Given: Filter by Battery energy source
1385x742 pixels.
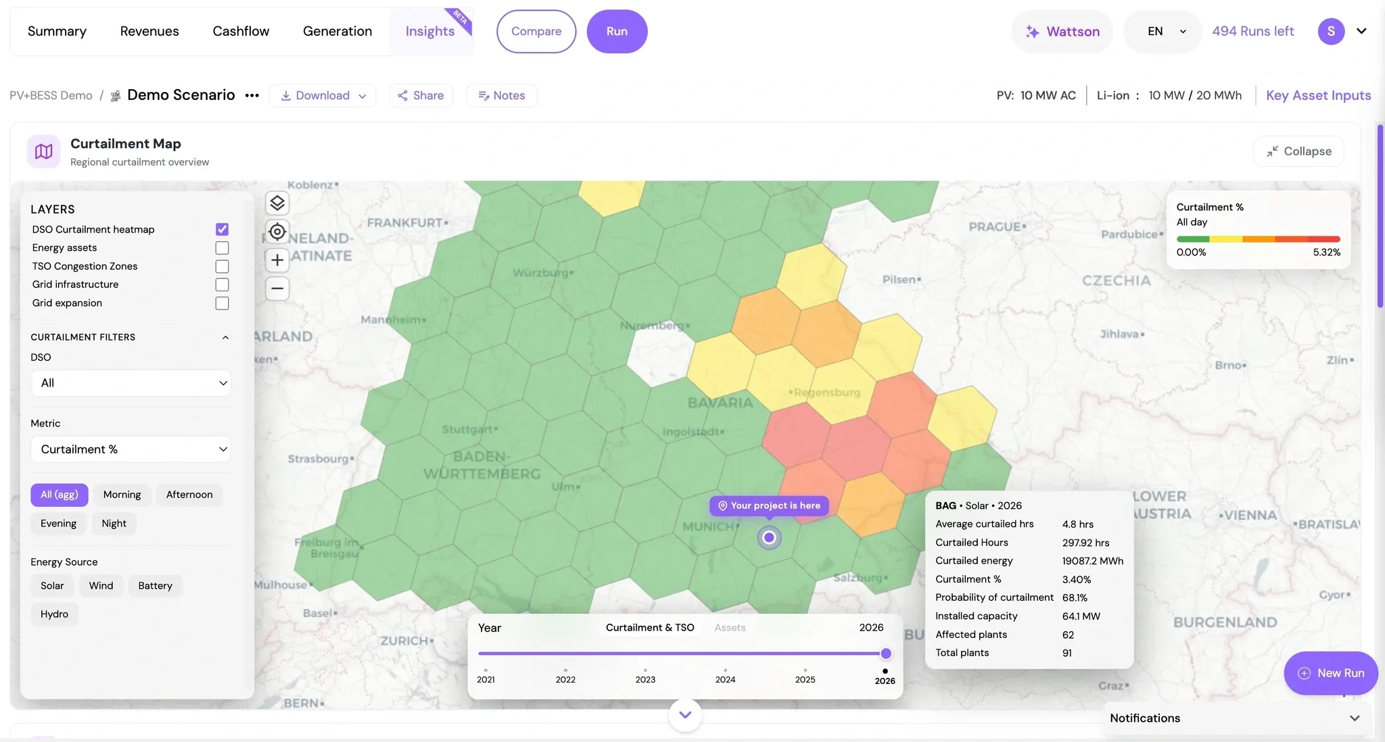Looking at the screenshot, I should pos(156,586).
